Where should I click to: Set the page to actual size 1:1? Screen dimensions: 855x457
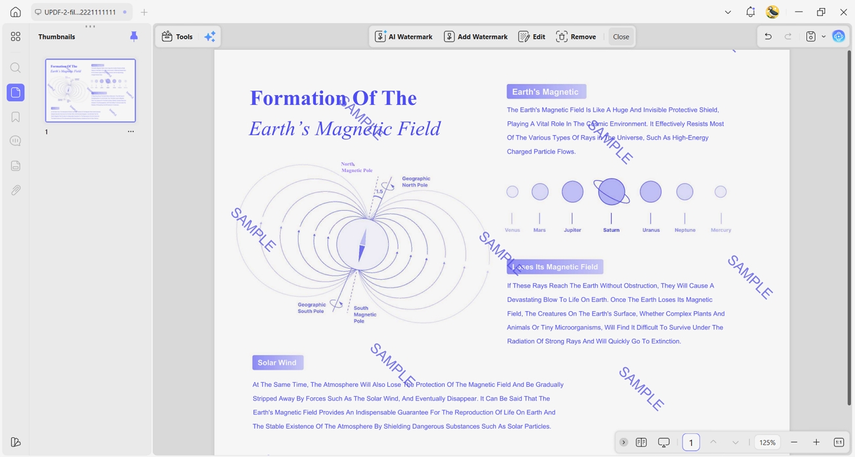click(x=839, y=443)
